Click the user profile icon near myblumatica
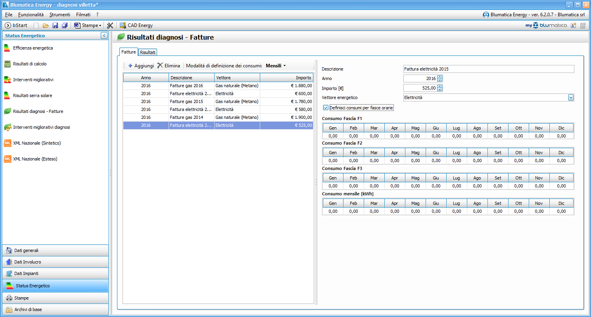Screen dimensions: 591x317 (573, 25)
